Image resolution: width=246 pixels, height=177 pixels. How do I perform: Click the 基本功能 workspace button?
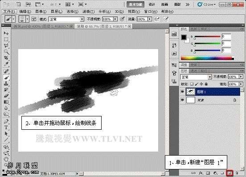point(135,4)
